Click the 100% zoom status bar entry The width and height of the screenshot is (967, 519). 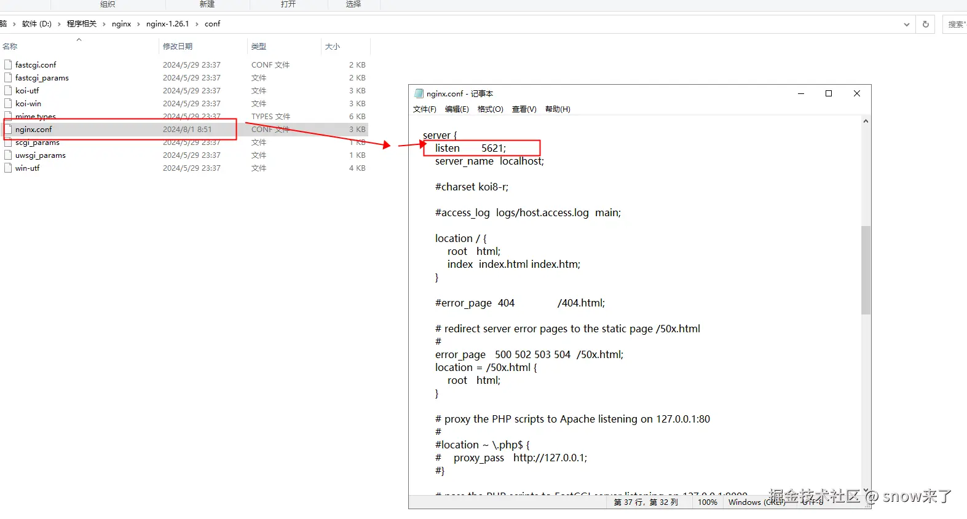pyautogui.click(x=708, y=502)
